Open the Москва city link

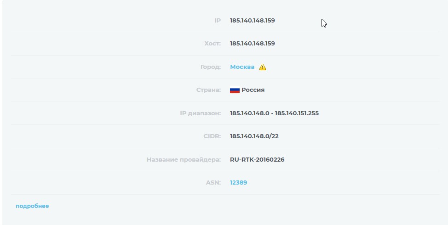pos(242,67)
